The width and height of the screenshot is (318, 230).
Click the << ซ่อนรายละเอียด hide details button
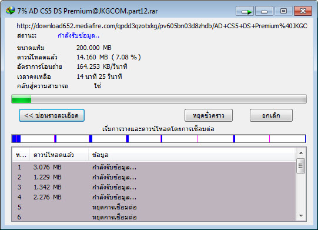(52, 115)
